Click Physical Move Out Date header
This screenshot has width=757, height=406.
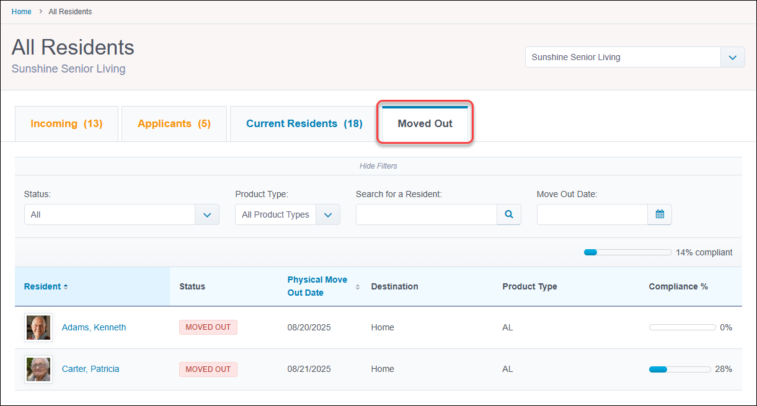click(x=317, y=286)
